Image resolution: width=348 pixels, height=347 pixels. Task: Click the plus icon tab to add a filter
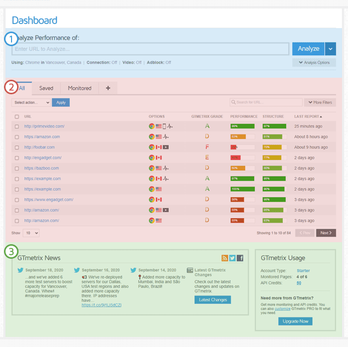pos(108,88)
